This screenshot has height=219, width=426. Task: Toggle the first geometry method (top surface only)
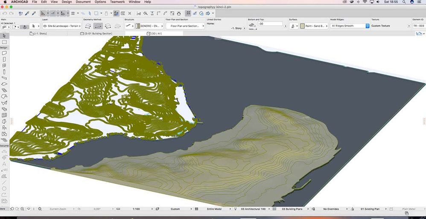tap(88, 26)
